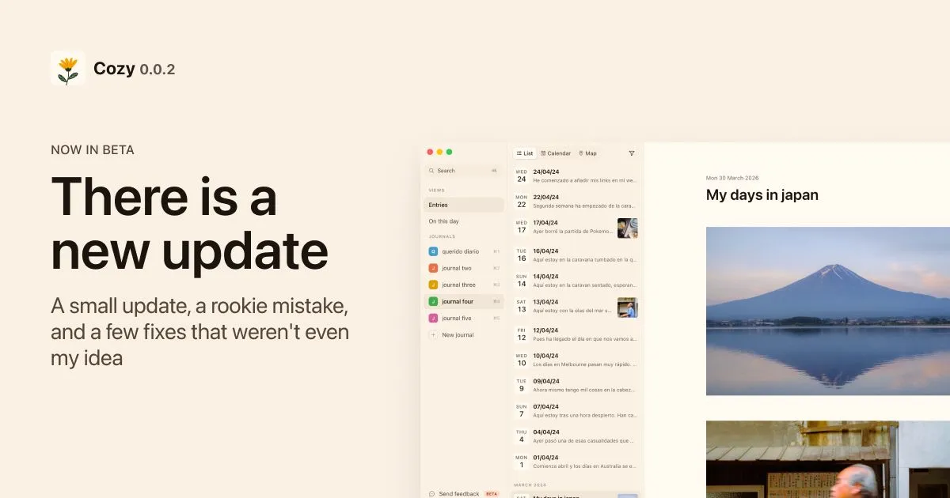Click the plus icon beside New journal

click(433, 335)
